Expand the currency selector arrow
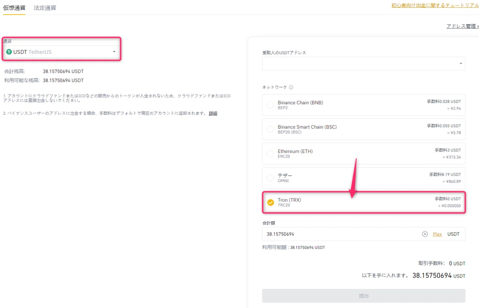The height and width of the screenshot is (308, 479). (x=114, y=52)
